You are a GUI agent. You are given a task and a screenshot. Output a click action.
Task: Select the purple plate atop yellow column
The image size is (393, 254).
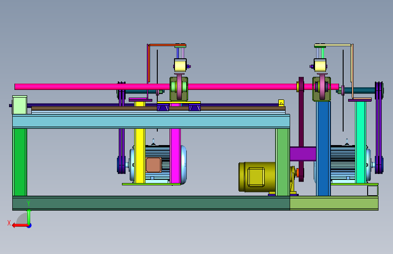141,100
